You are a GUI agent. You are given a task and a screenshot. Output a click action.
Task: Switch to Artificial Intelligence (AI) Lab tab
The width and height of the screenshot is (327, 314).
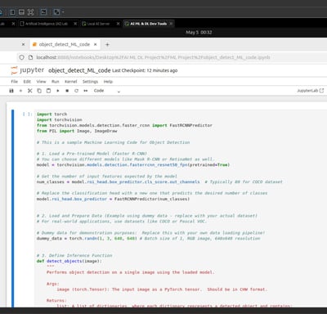47,24
